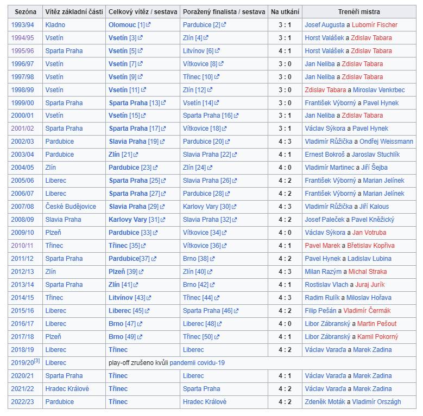Open the red link Lubomír Fischer

(x=375, y=25)
